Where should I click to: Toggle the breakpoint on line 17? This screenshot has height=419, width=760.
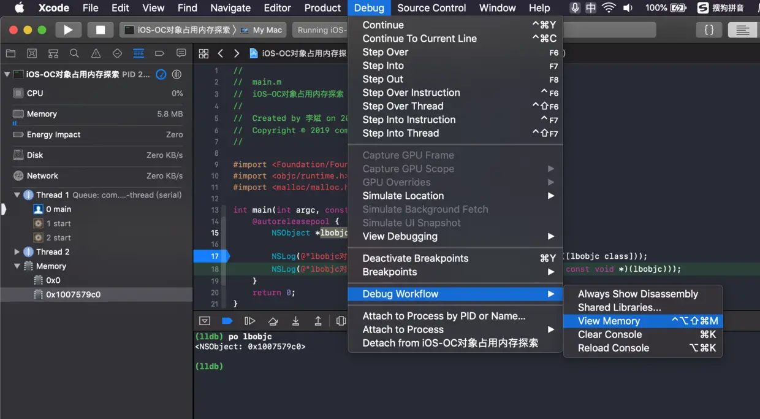[210, 256]
